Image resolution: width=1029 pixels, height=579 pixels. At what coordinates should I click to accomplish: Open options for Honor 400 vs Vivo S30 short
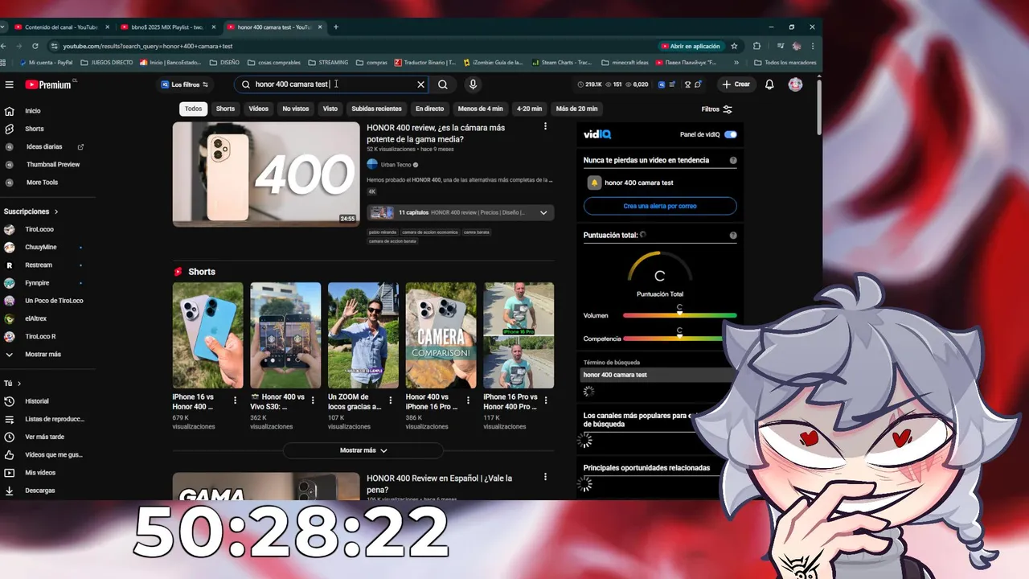(x=313, y=400)
